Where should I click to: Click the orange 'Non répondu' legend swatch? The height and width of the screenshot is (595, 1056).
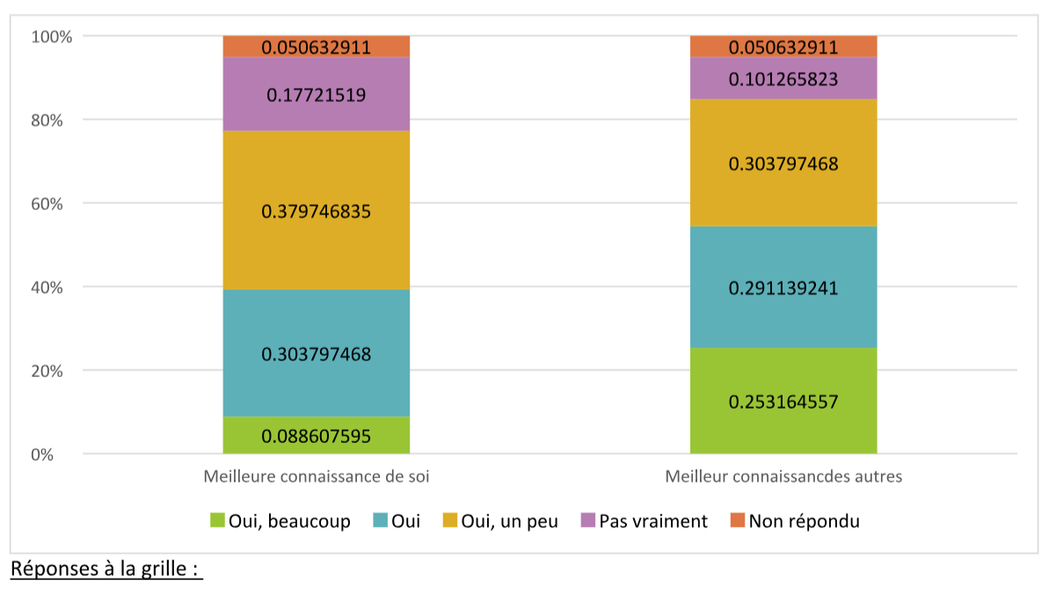pyautogui.click(x=738, y=521)
